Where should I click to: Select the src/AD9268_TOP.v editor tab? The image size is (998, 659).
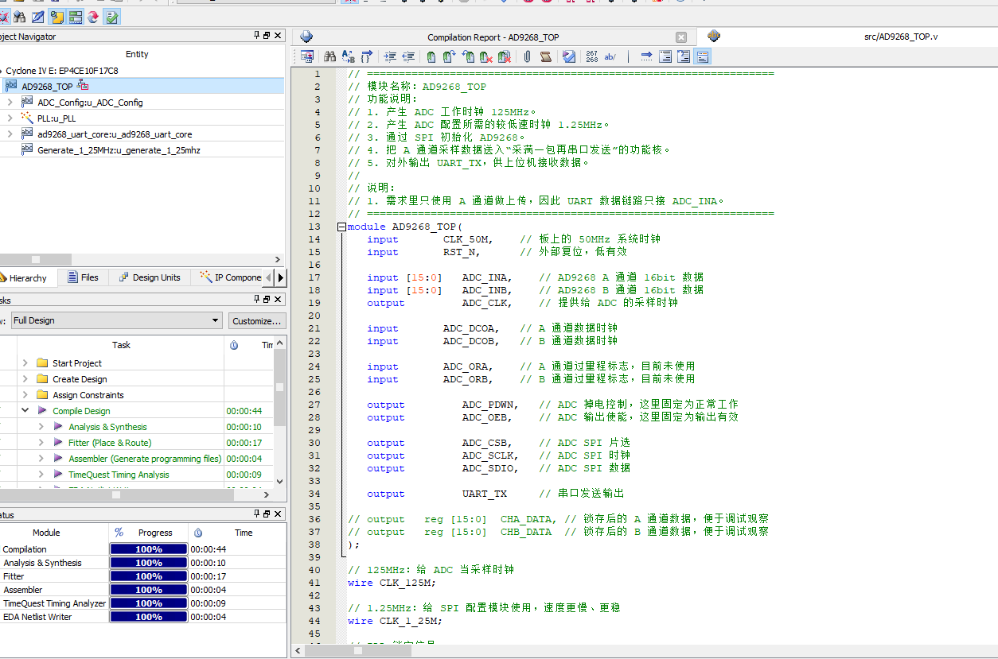(901, 37)
